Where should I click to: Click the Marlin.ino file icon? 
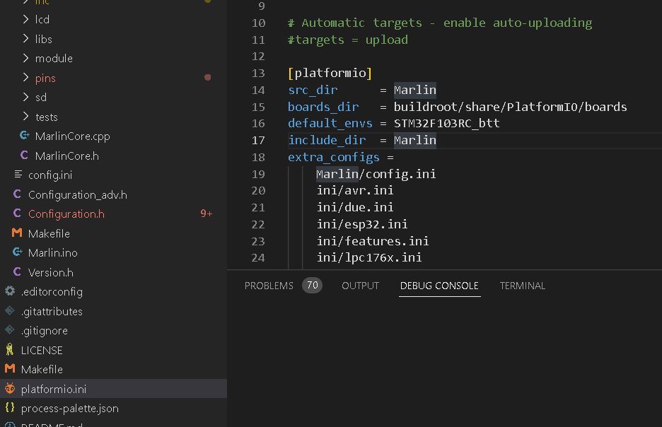click(17, 252)
